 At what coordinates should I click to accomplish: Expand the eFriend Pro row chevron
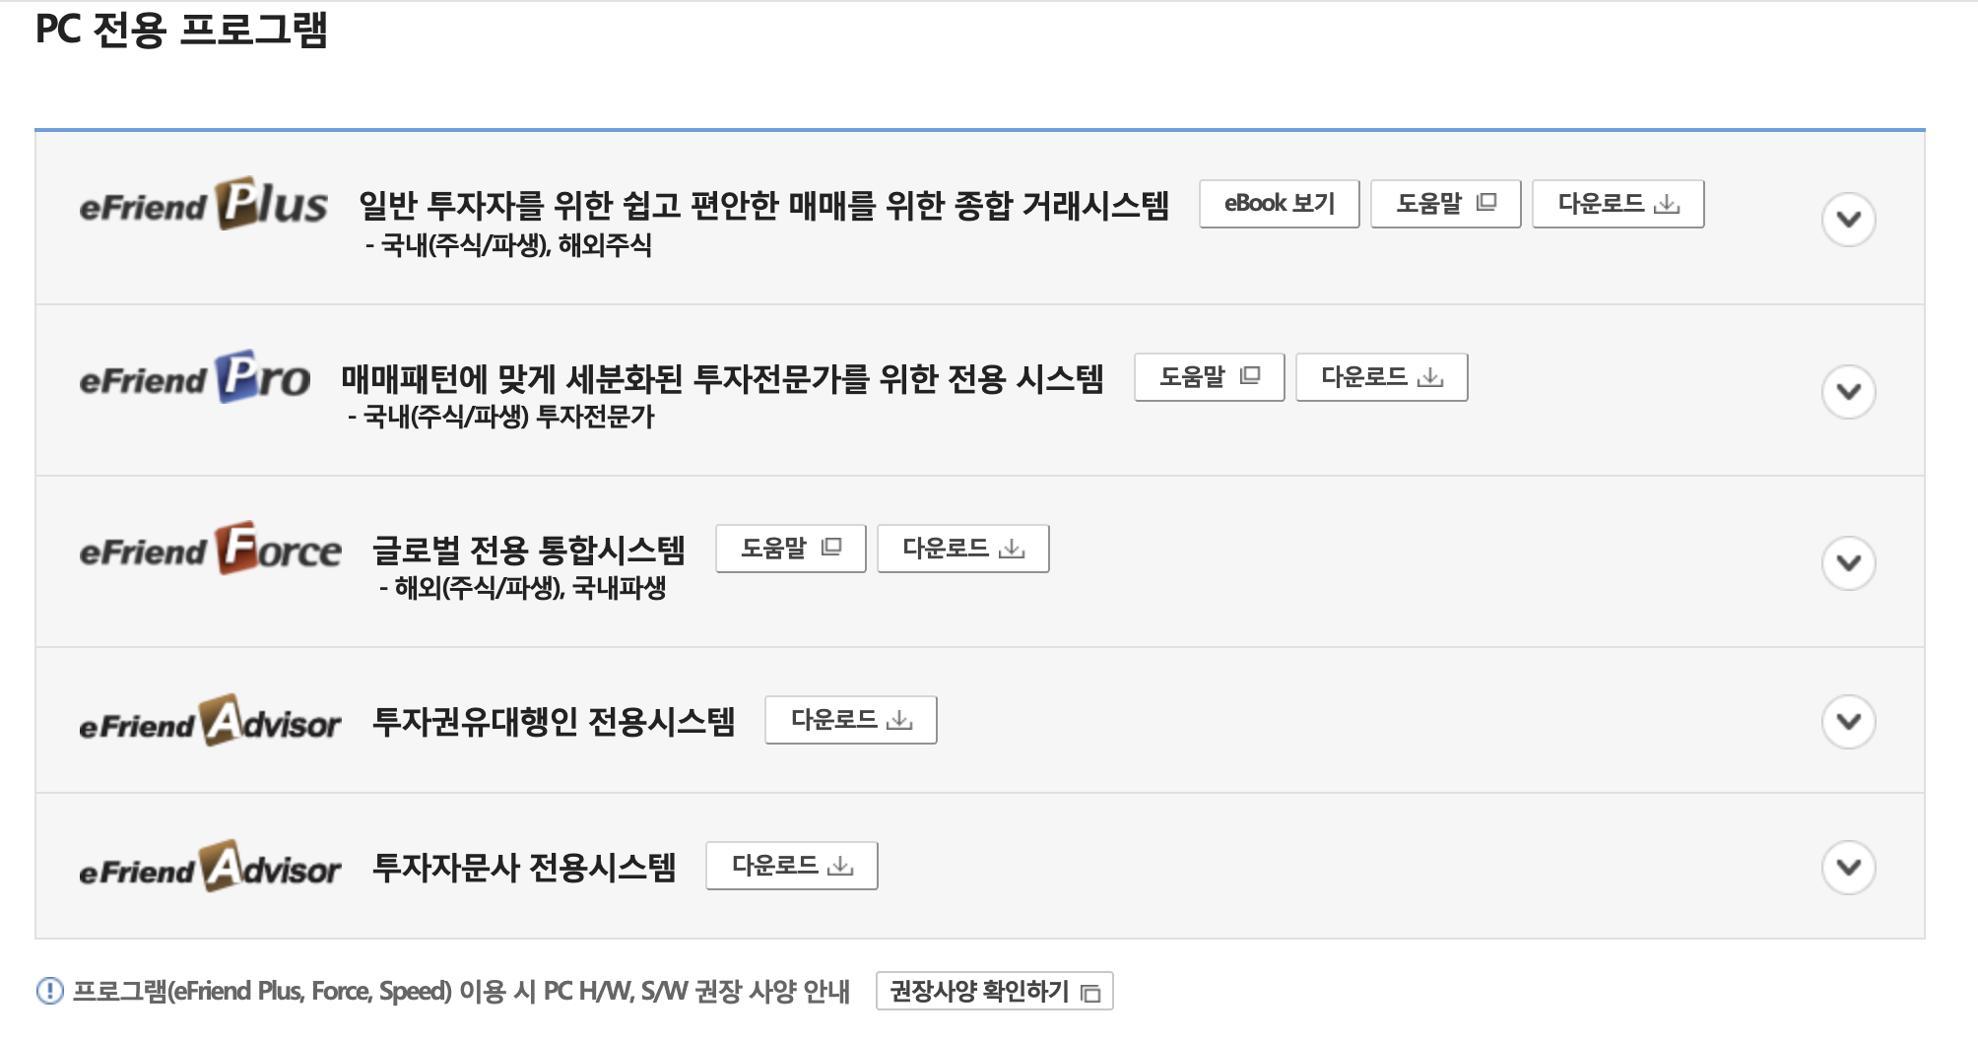tap(1848, 391)
